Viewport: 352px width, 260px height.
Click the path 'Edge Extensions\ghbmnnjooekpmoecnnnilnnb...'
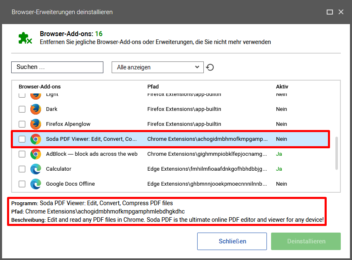click(207, 184)
